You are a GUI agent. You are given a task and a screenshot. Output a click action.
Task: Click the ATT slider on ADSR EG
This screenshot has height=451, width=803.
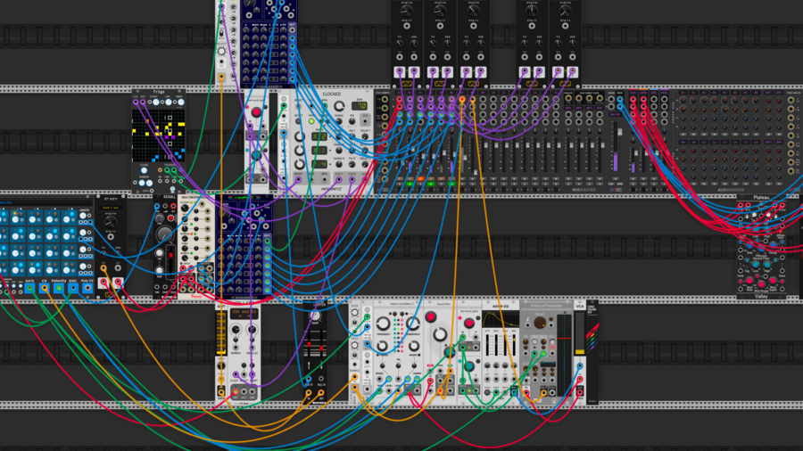(488, 346)
